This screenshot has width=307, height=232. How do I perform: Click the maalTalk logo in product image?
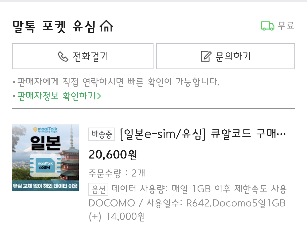tap(45, 130)
